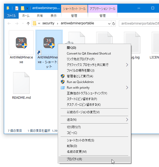Open 管理 tab under ショートカット ツール

[x=74, y=16]
